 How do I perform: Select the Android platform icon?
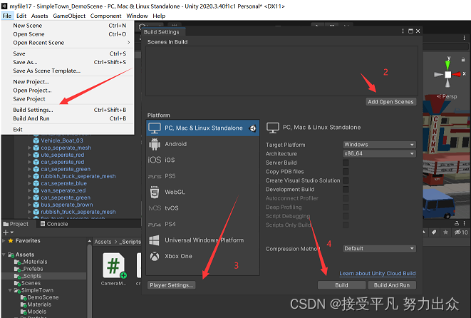pos(155,144)
